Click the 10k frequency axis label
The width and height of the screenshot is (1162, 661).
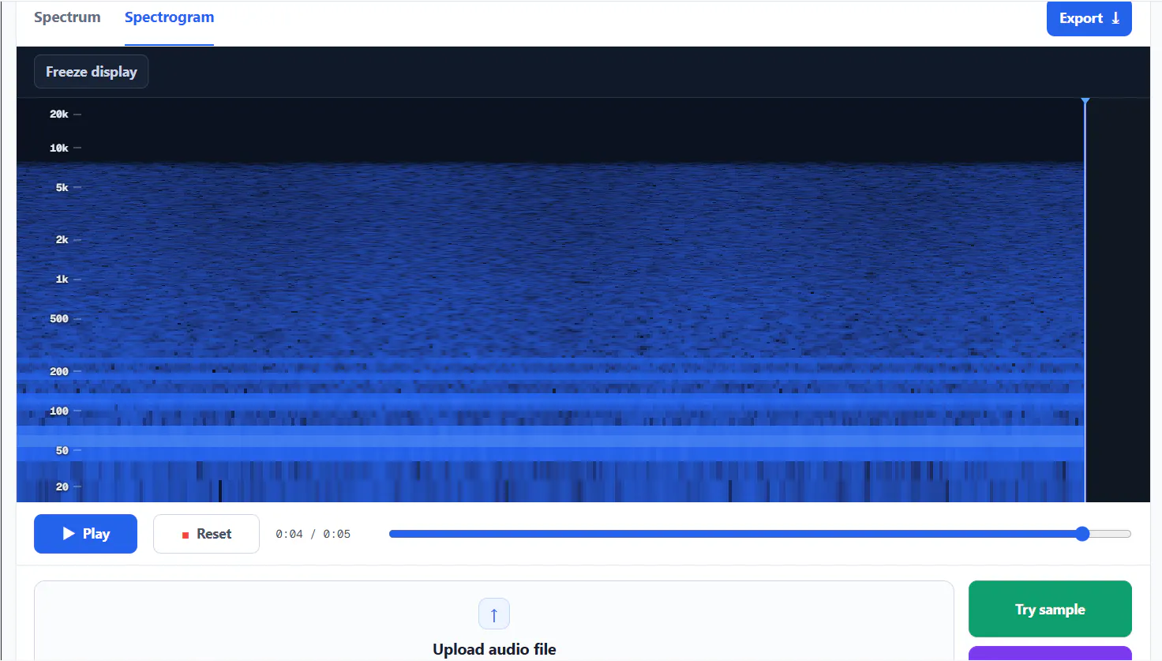(x=59, y=148)
